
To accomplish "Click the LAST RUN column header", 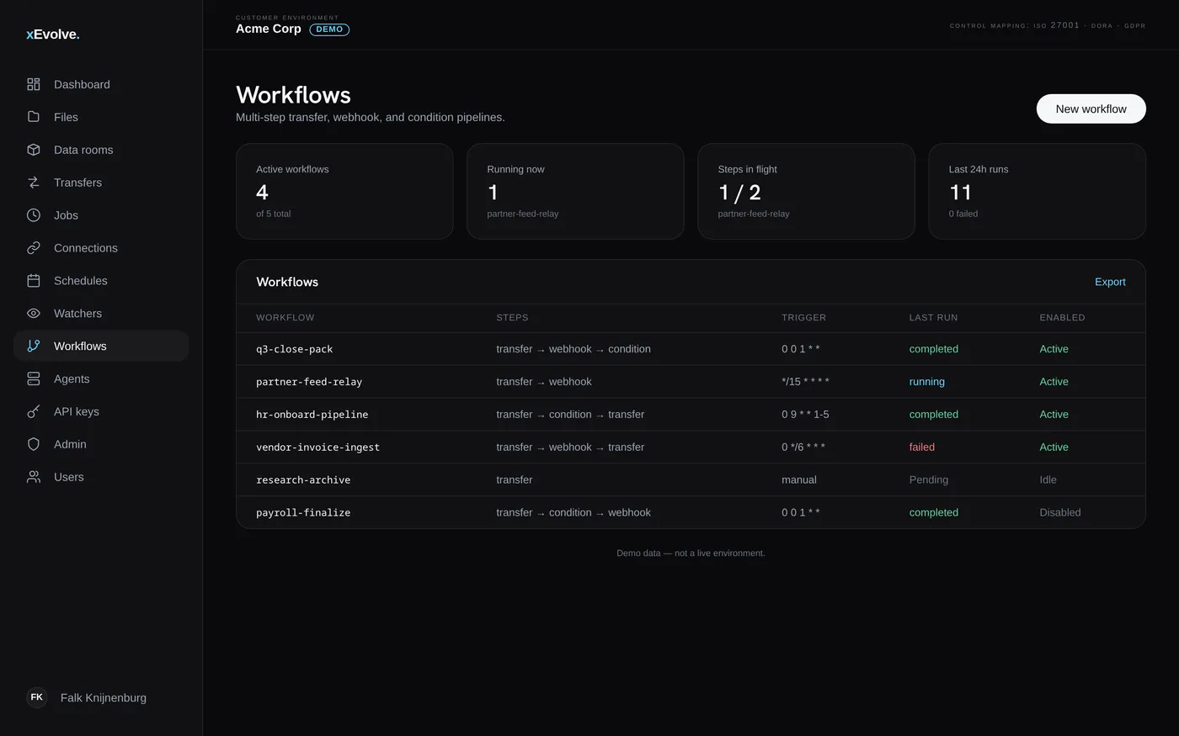I will point(933,317).
